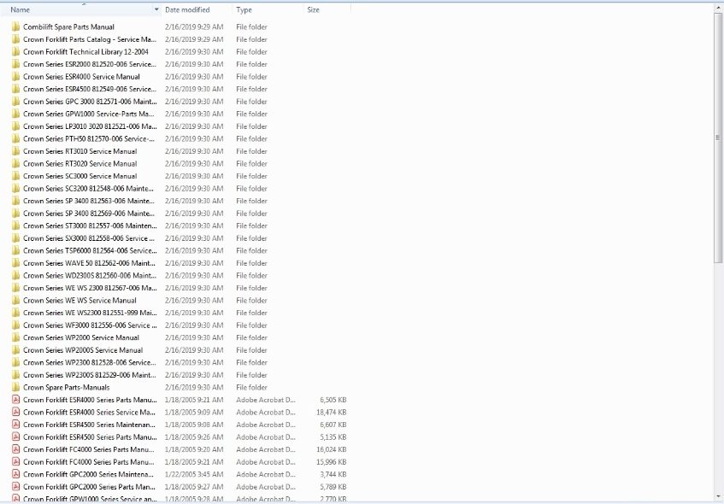This screenshot has height=504, width=724.
Task: Click the 1/18/2005 9:08 AM modified date
Action: (194, 425)
